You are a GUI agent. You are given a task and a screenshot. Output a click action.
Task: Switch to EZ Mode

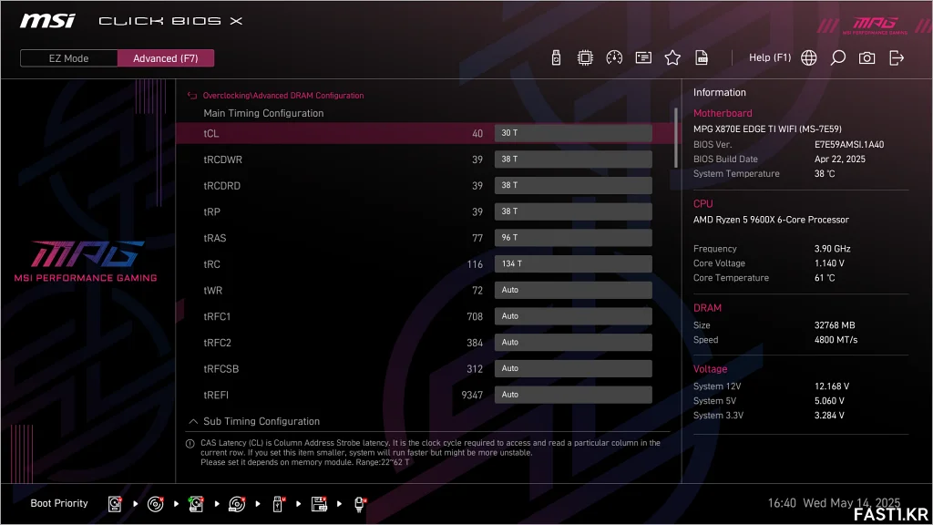68,58
